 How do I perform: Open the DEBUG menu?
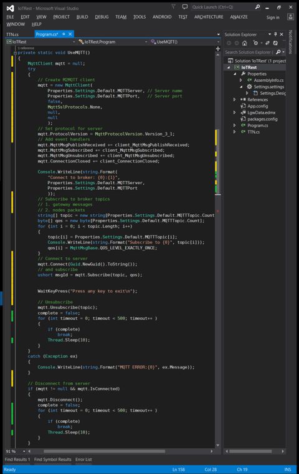pos(102,17)
